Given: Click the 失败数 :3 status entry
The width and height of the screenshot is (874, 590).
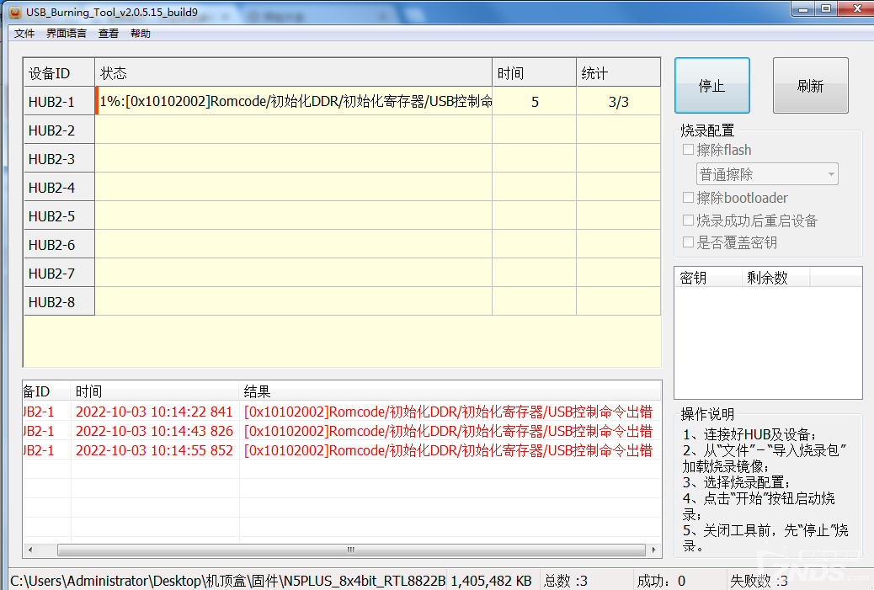Looking at the screenshot, I should tap(759, 581).
